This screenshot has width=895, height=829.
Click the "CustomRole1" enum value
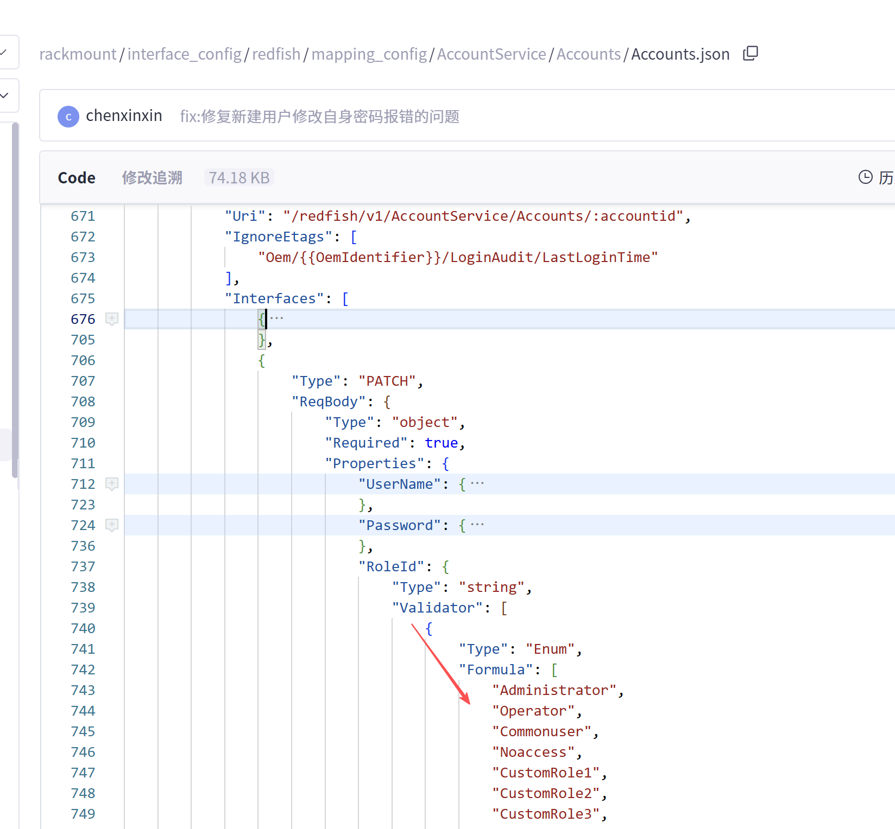coord(546,773)
